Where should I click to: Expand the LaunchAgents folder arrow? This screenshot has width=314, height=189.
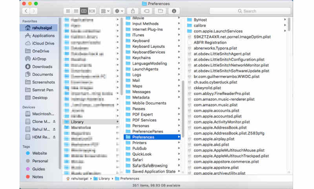179,69
